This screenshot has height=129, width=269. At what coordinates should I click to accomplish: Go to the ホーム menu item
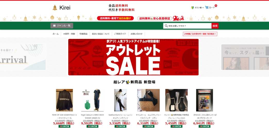click(x=56, y=34)
